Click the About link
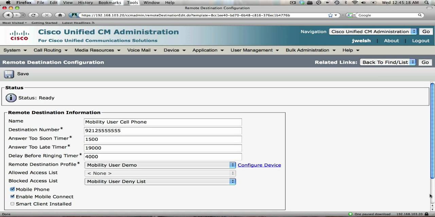 click(x=391, y=41)
